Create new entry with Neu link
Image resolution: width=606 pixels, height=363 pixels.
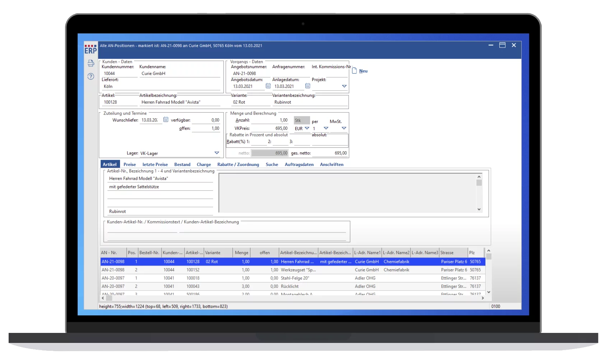pyautogui.click(x=363, y=71)
